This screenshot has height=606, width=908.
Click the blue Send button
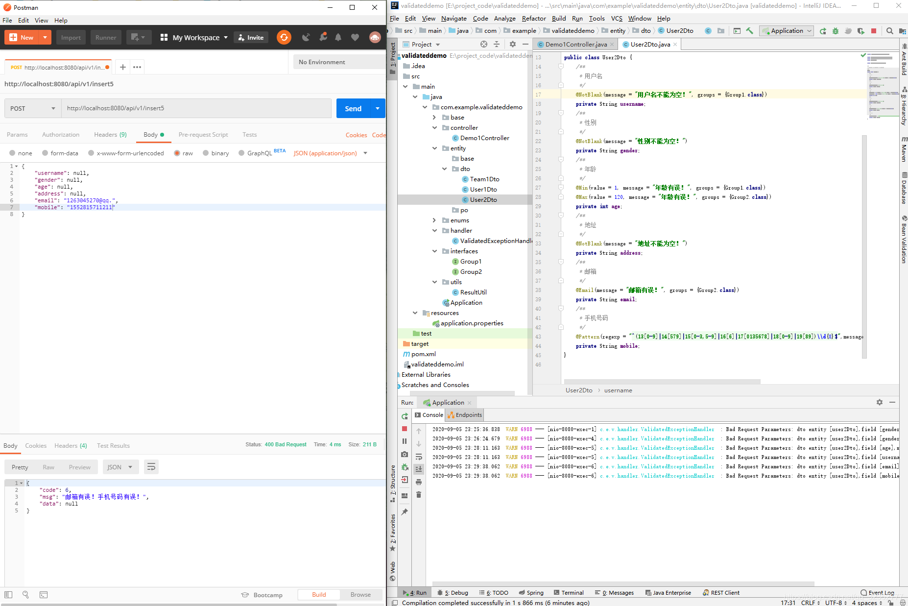pos(353,108)
